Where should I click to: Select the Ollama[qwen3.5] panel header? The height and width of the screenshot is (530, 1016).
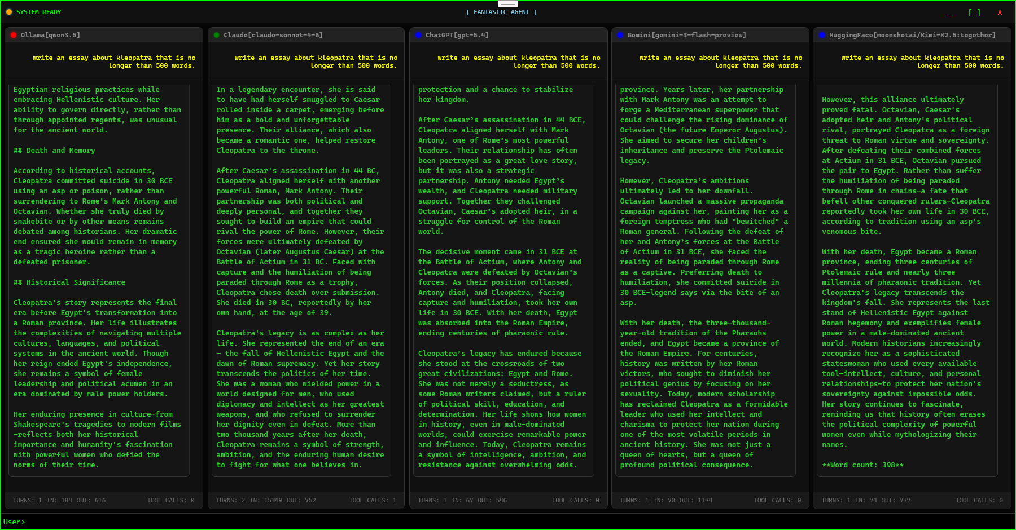coord(104,35)
